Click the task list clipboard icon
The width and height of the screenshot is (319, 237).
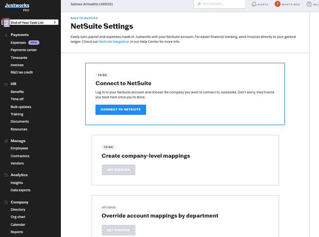pyautogui.click(x=6, y=22)
